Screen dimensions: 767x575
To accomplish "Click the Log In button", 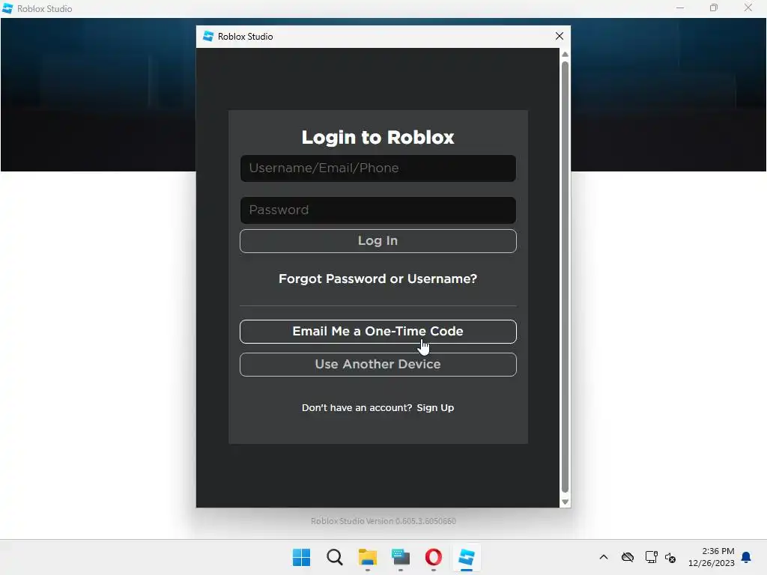I will tap(378, 241).
